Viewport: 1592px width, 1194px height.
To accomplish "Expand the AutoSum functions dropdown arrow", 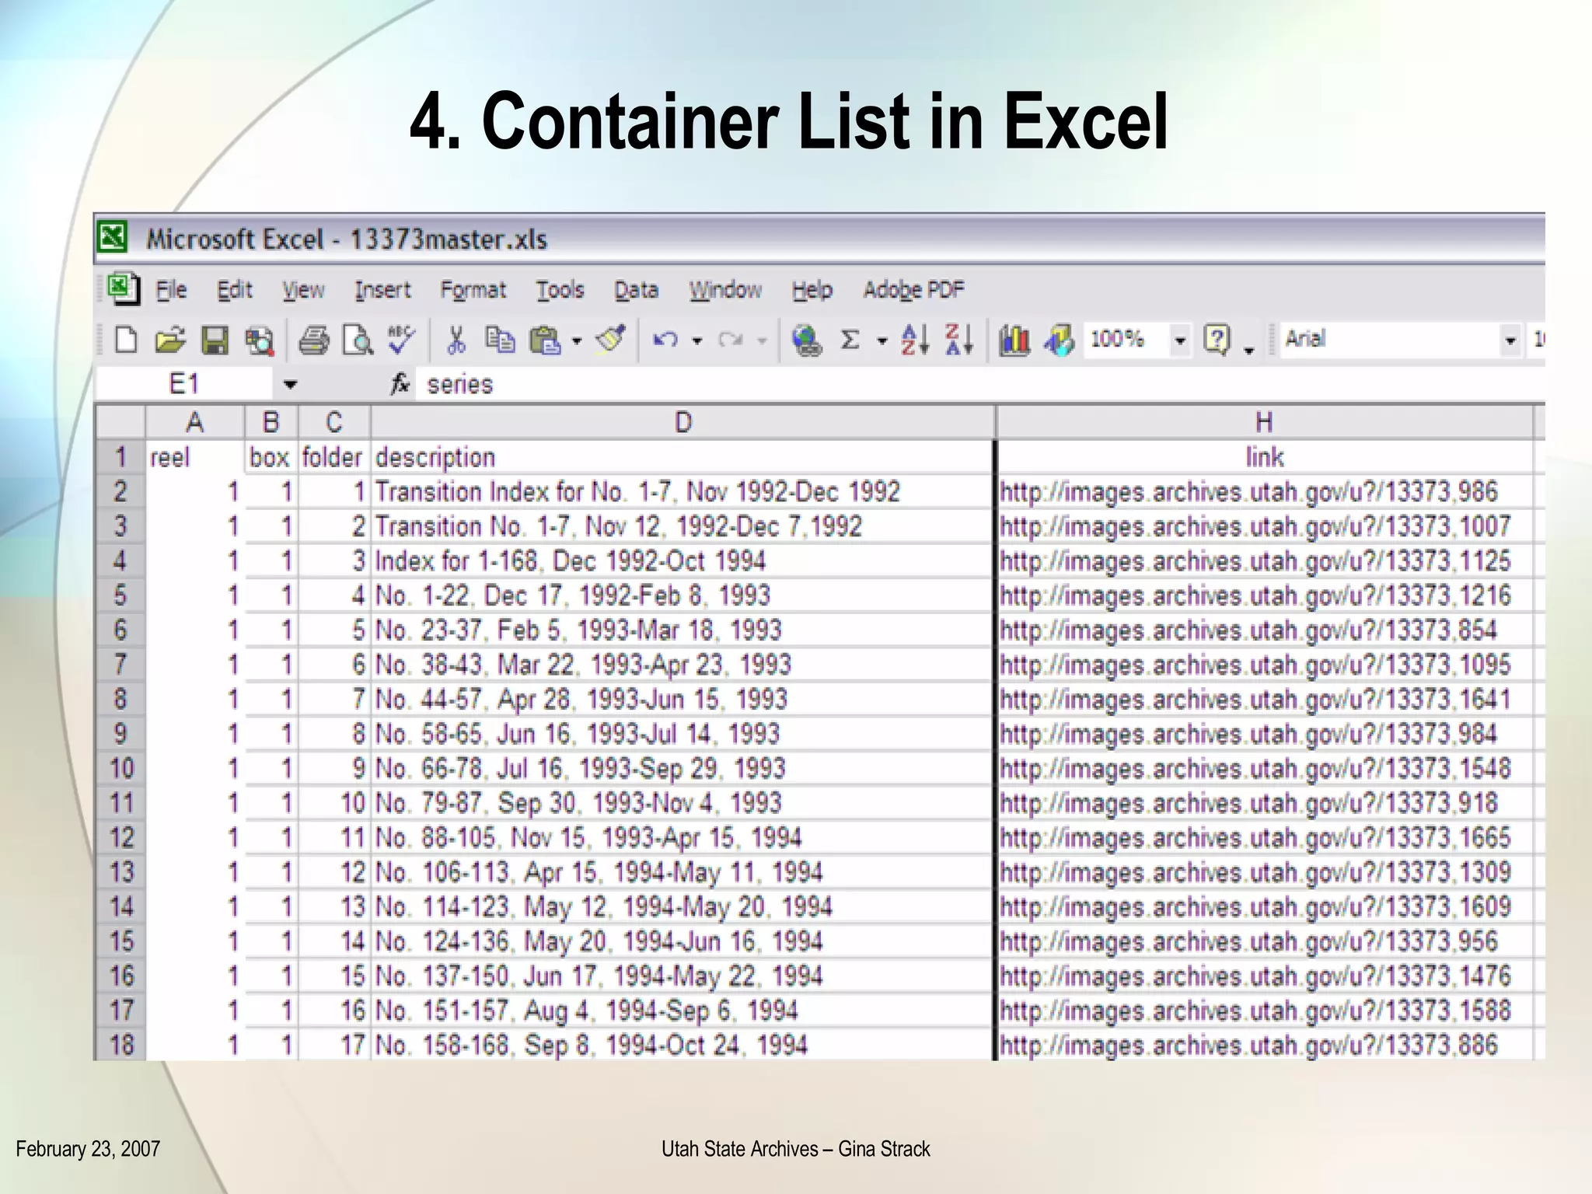I will point(882,340).
